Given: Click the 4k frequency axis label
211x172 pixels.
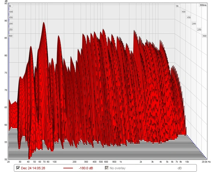Looking at the screenshot, I should point(161,162).
